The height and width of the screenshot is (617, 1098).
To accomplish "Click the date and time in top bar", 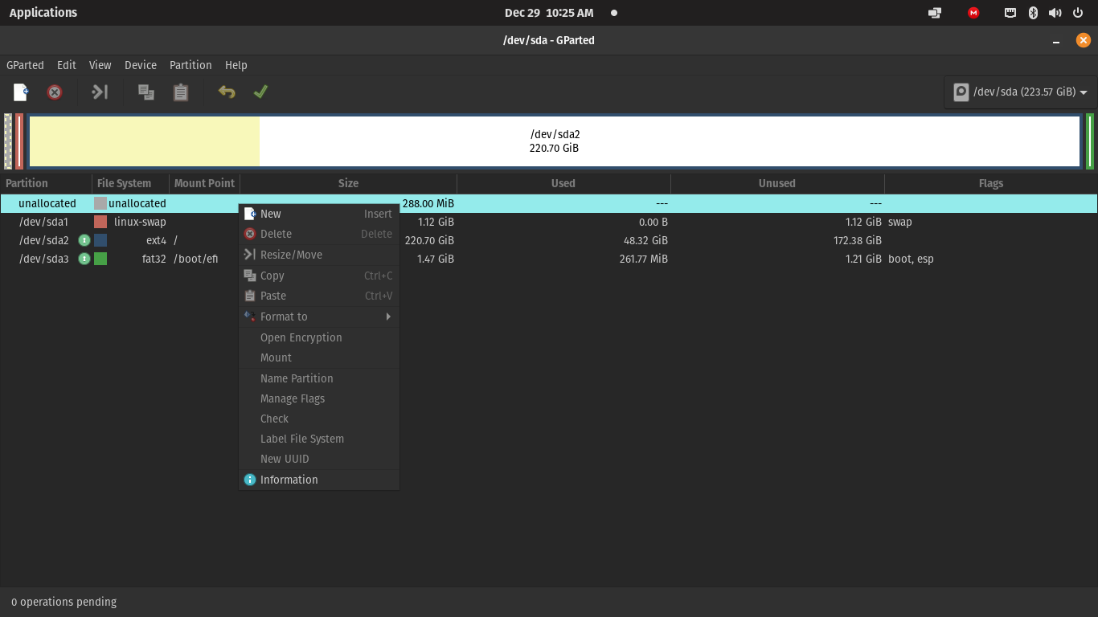I will point(549,13).
